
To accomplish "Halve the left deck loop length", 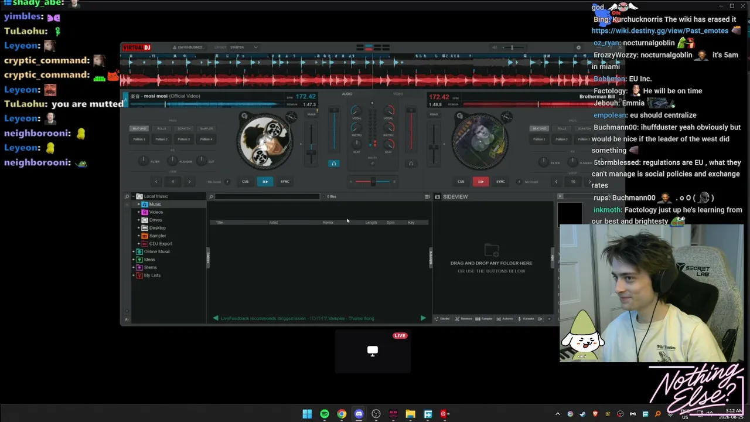I will coord(156,182).
